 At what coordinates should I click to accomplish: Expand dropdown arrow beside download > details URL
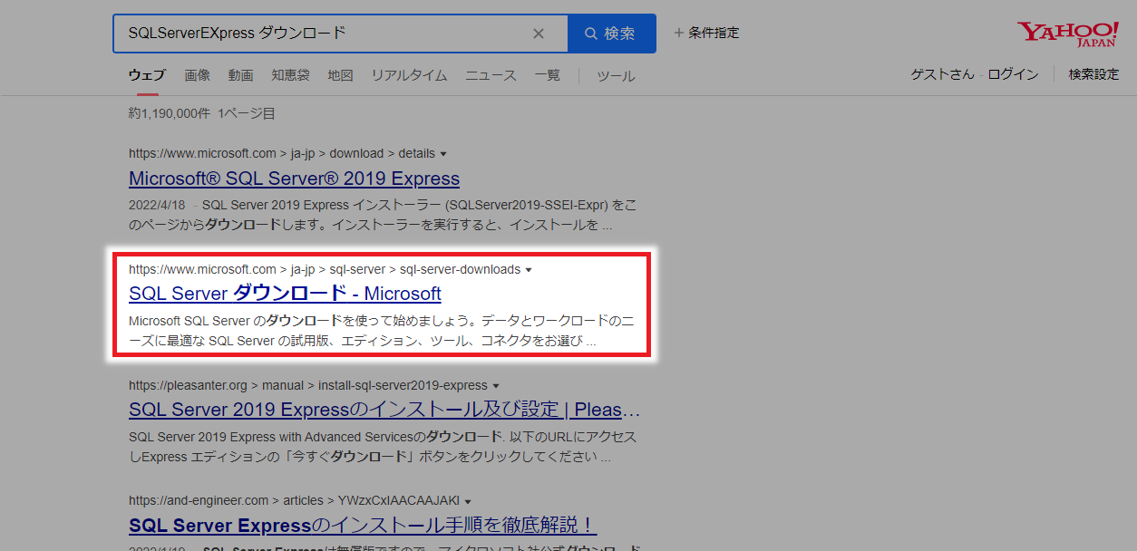tap(443, 154)
